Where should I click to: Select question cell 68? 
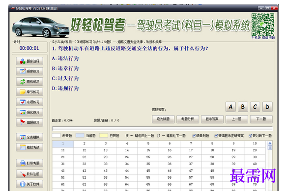pyautogui.click(x=212, y=184)
